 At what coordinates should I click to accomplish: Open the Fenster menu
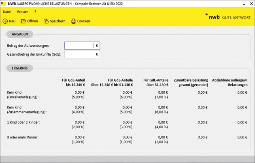pyautogui.click(x=23, y=12)
